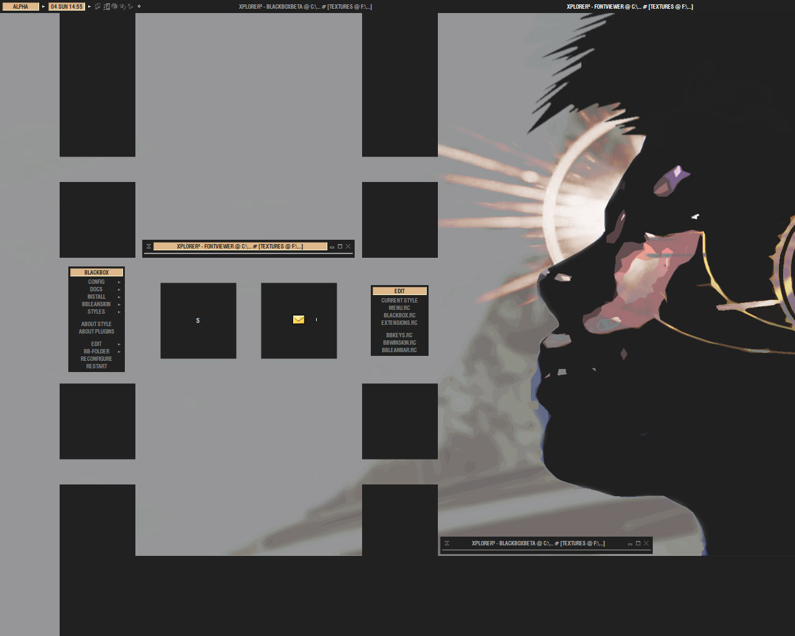Open bbleanbar.rc in the Edit menu
Image resolution: width=795 pixels, height=636 pixels.
pos(399,350)
